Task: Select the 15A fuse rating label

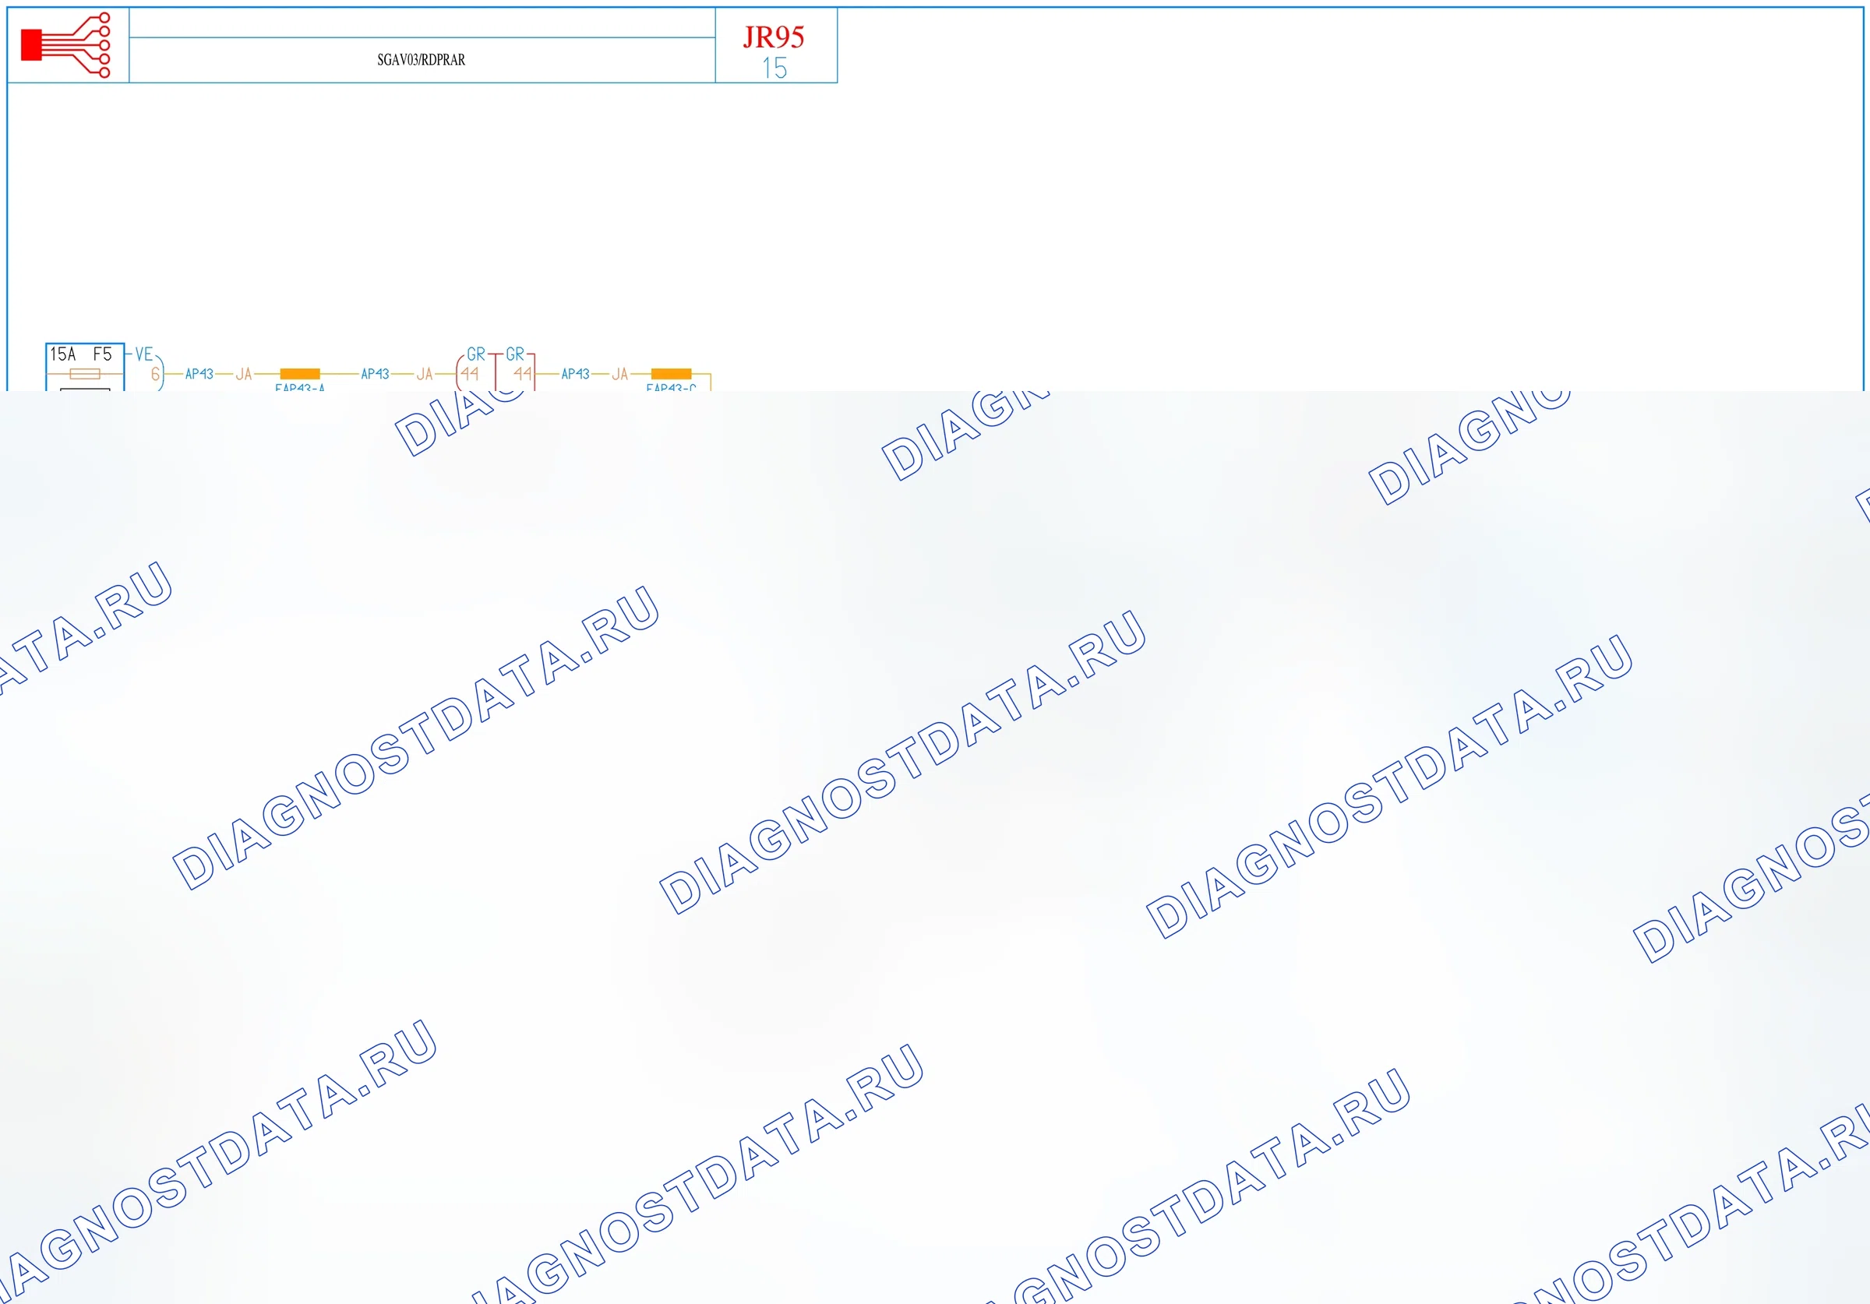Action: tap(62, 354)
